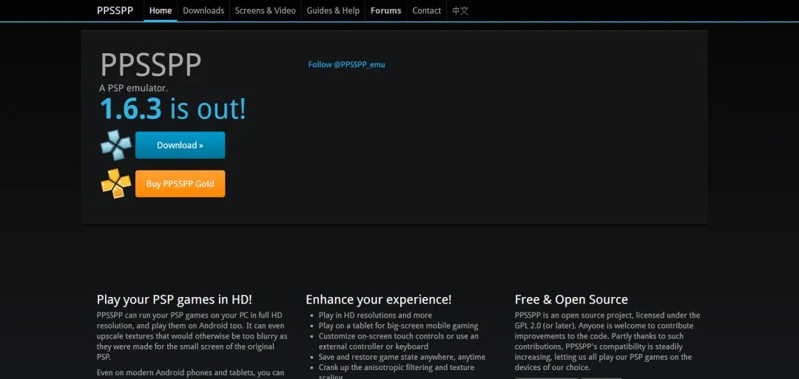Click 'Play on a tablet' bullet item
This screenshot has height=379, width=799.
pyautogui.click(x=399, y=326)
